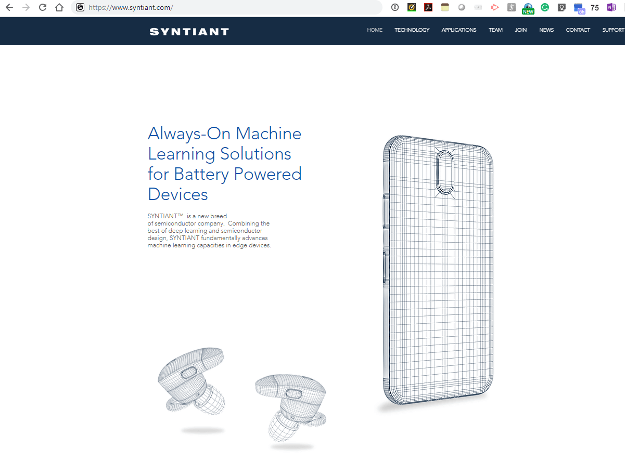Open the blue extension showing a 6h badge
Viewport: 625px width, 462px height.
pos(578,7)
